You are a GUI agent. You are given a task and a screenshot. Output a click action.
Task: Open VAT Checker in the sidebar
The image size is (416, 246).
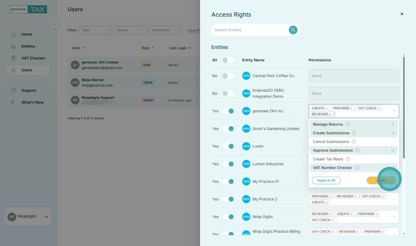[x=33, y=58]
